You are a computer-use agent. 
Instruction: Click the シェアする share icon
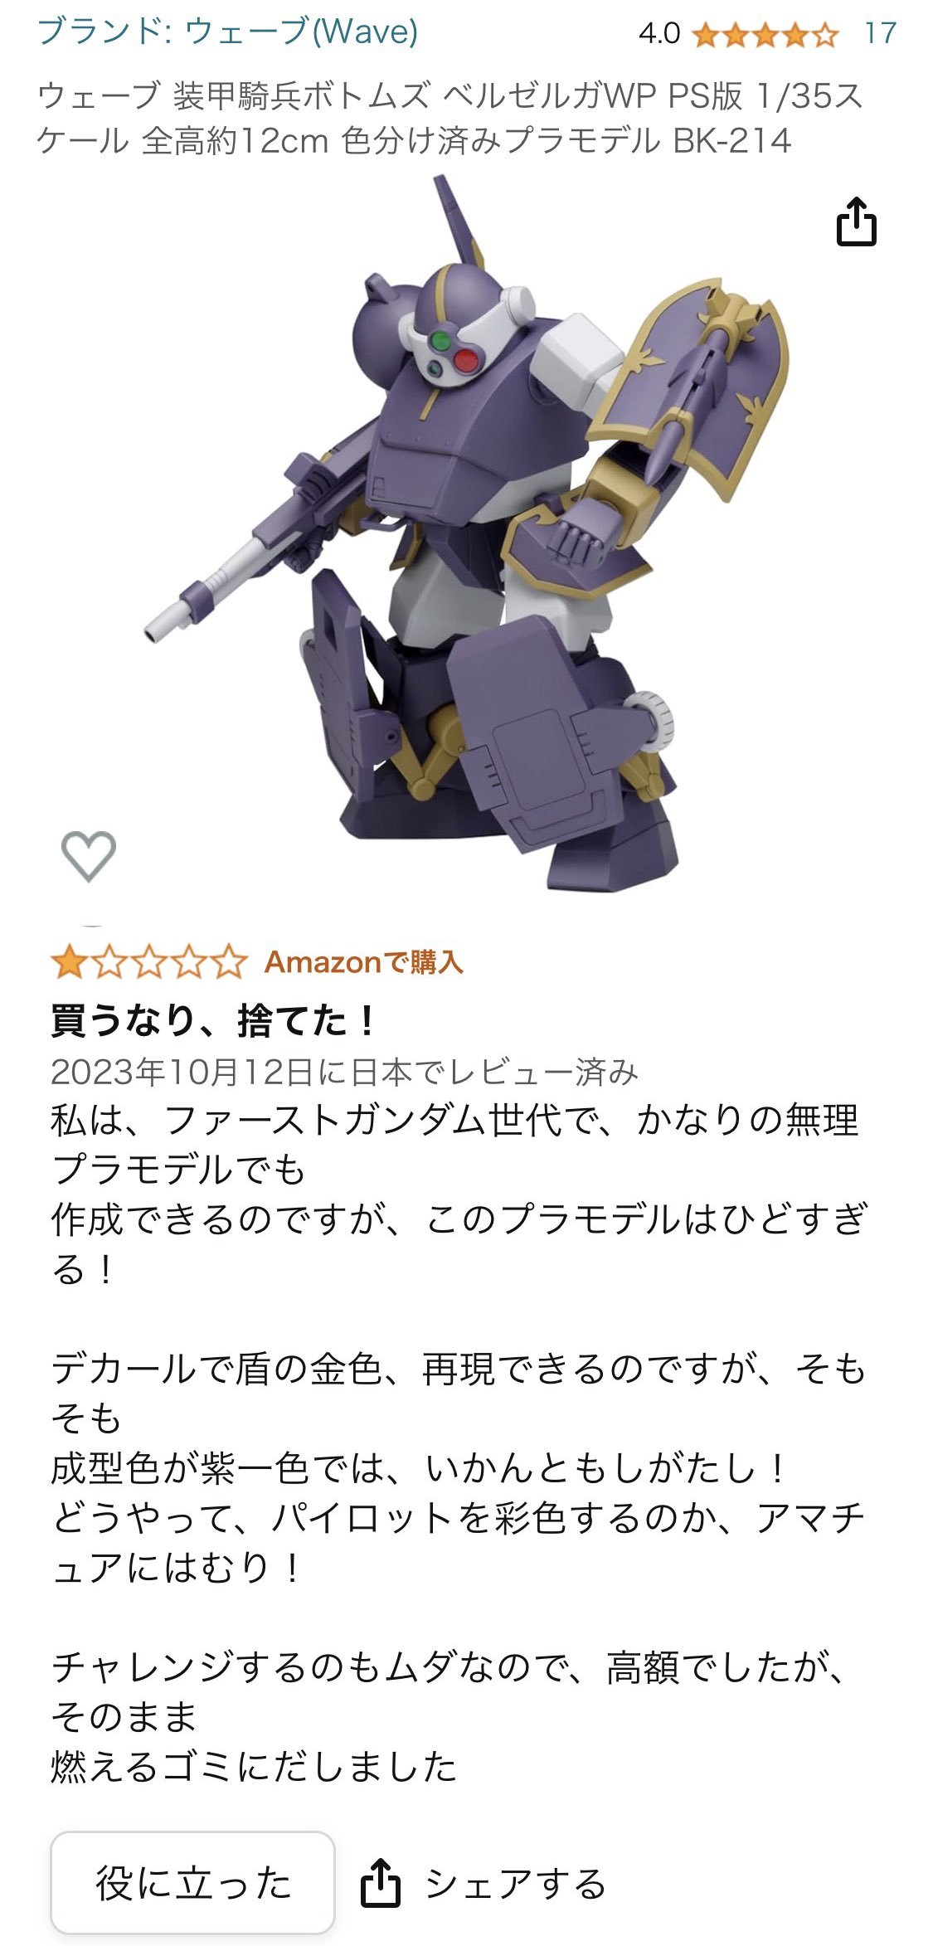pos(381,1882)
